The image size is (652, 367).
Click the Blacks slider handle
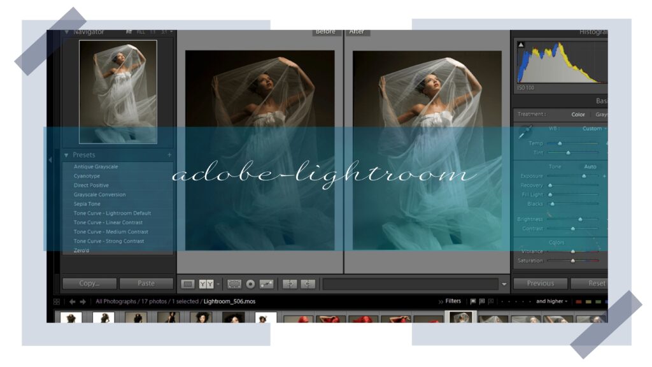[x=552, y=205]
